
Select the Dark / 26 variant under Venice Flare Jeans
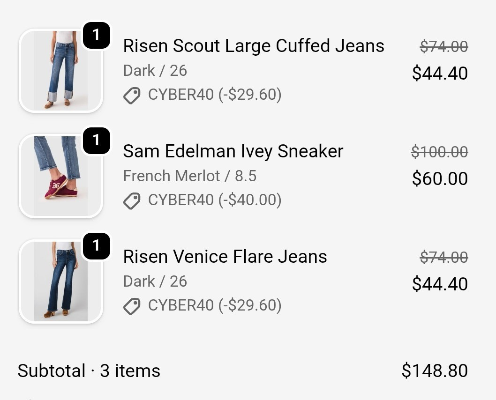[155, 281]
